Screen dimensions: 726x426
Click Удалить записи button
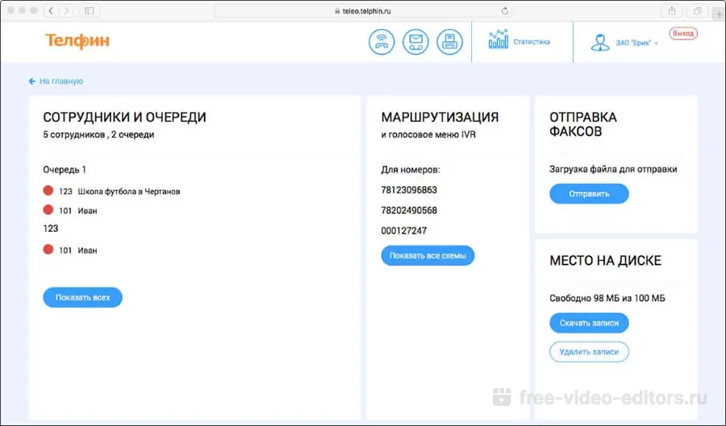click(589, 352)
